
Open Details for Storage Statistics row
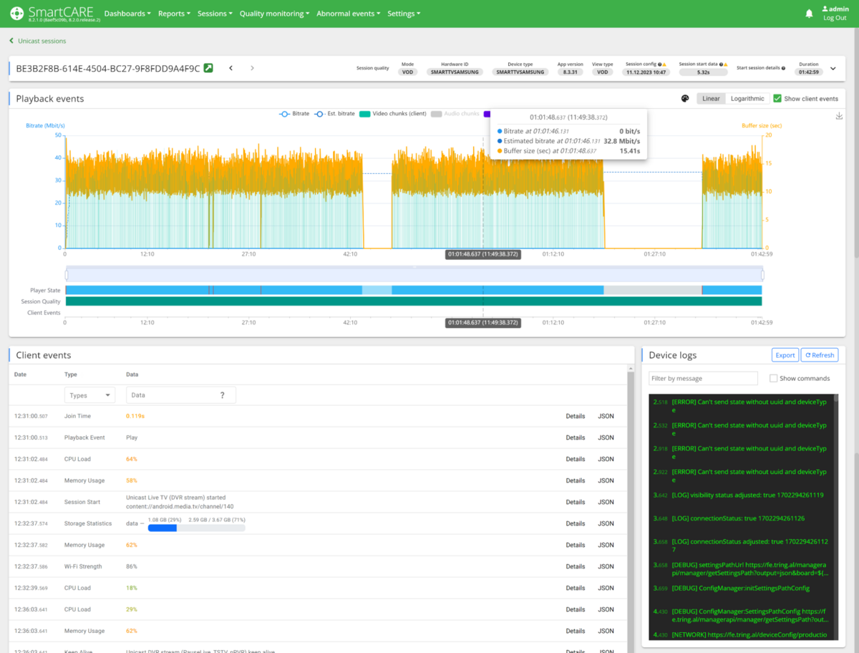[x=576, y=523]
